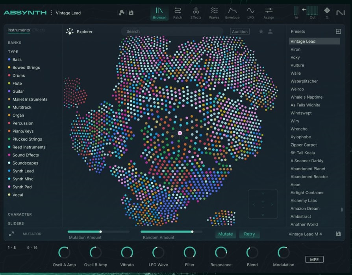Expand the Sliders section
352x275 pixels.
(x=16, y=224)
